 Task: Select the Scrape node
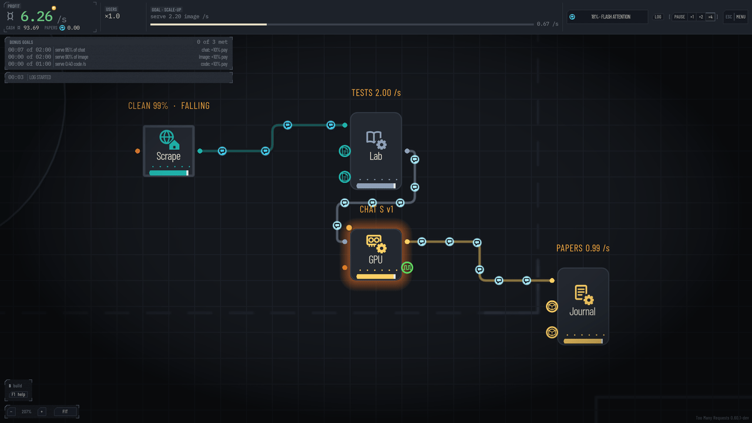[169, 151]
